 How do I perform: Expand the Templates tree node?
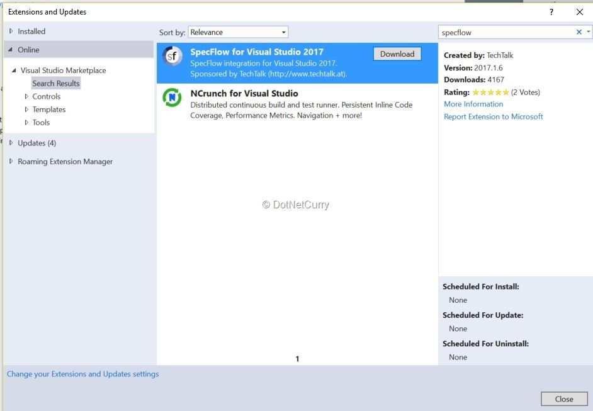click(26, 110)
